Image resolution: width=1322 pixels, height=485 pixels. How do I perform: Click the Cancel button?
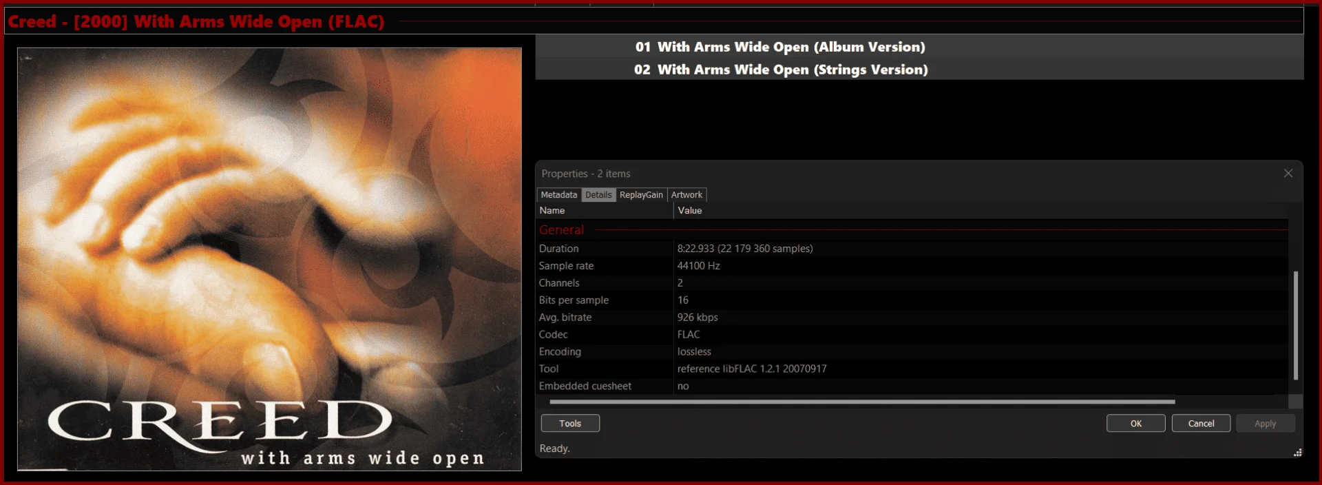click(1201, 424)
